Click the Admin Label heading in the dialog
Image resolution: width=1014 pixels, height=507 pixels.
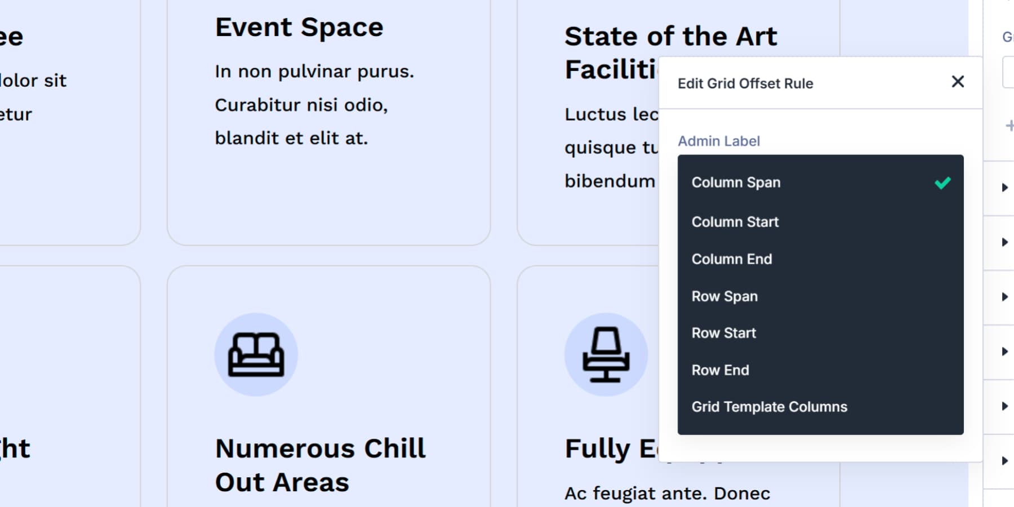point(718,141)
